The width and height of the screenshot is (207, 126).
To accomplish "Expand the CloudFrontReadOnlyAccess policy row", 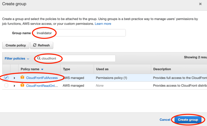I will pyautogui.click(x=14, y=86).
